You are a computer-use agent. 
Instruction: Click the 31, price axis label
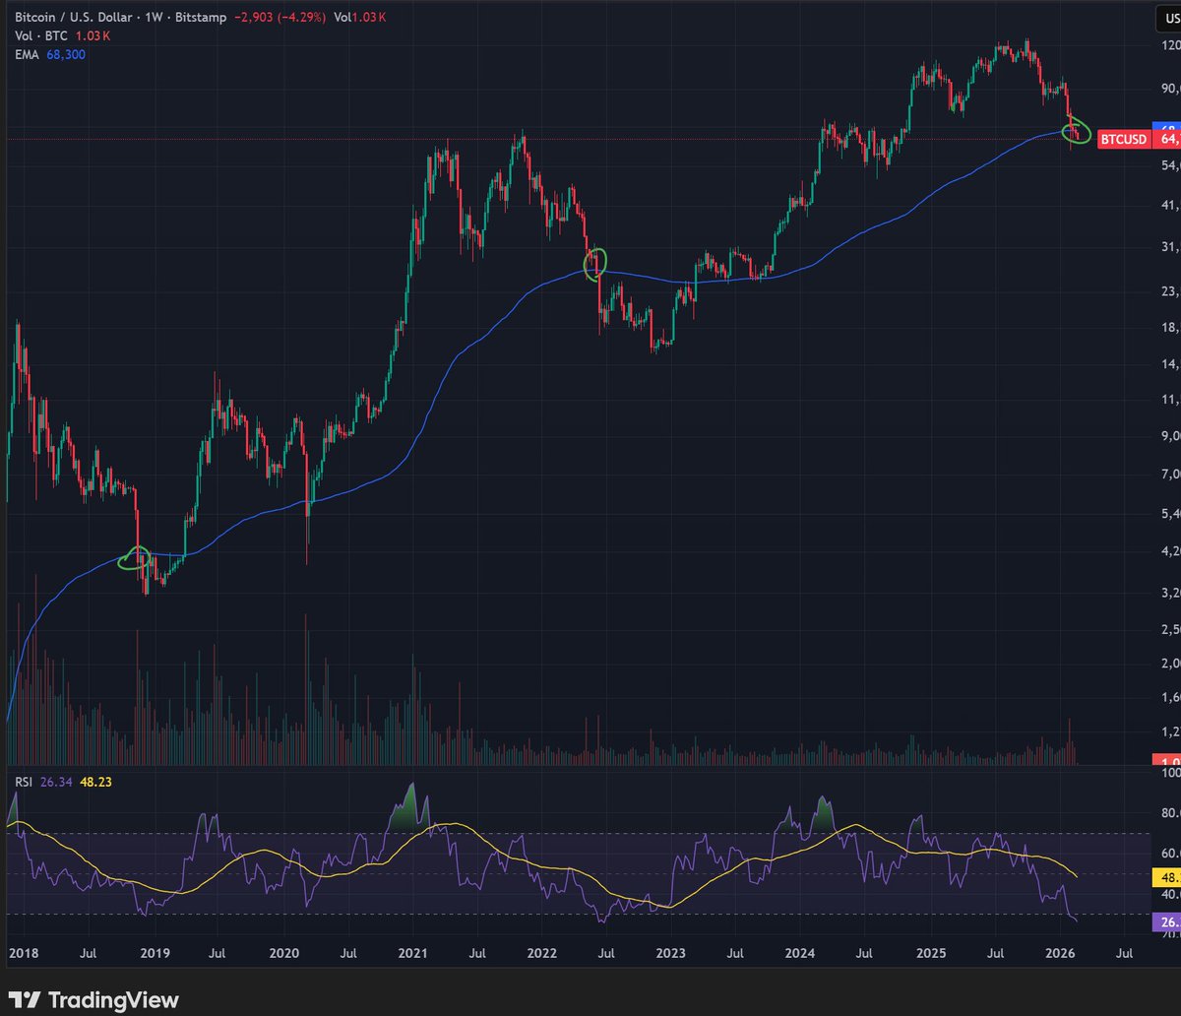1171,246
